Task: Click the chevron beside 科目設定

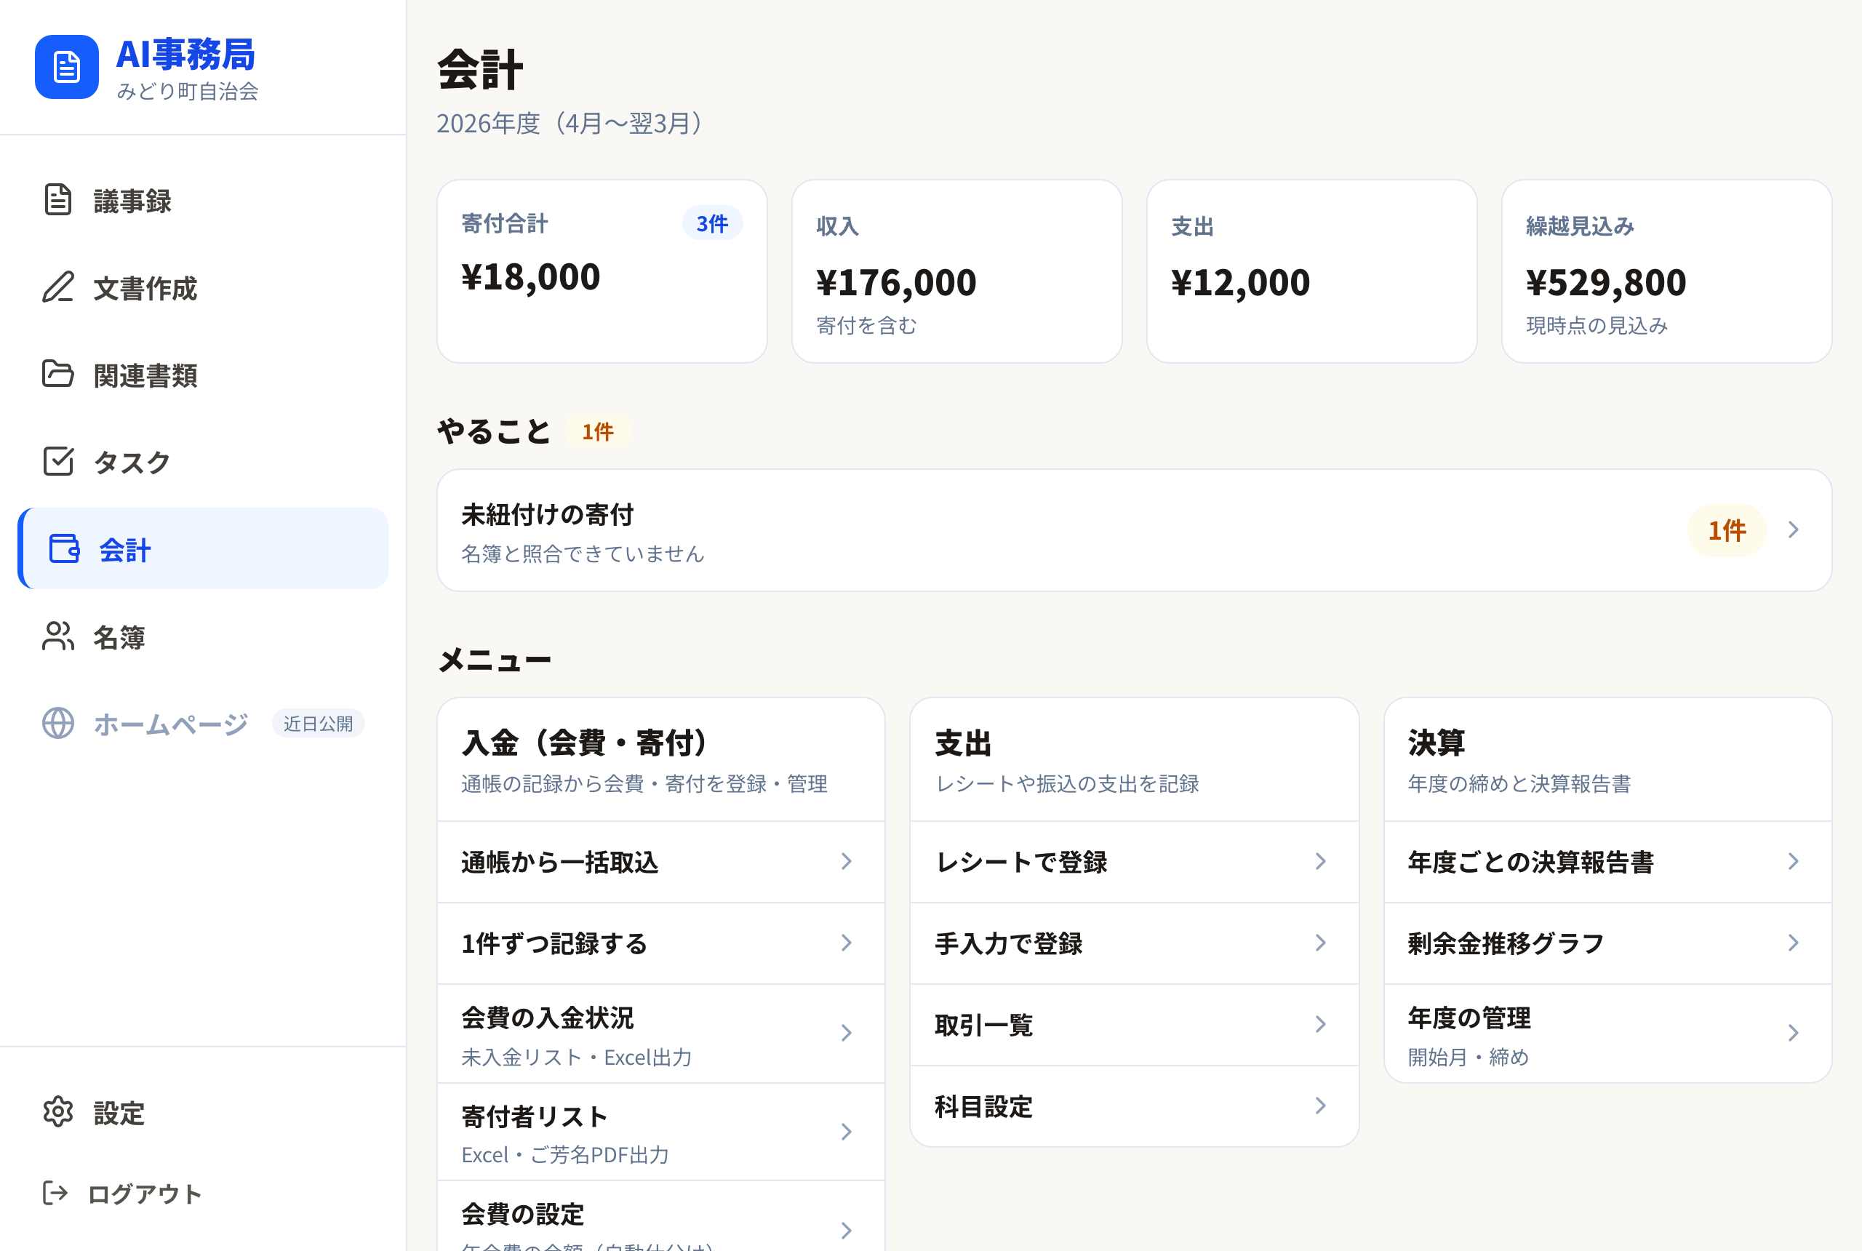Action: click(1320, 1105)
